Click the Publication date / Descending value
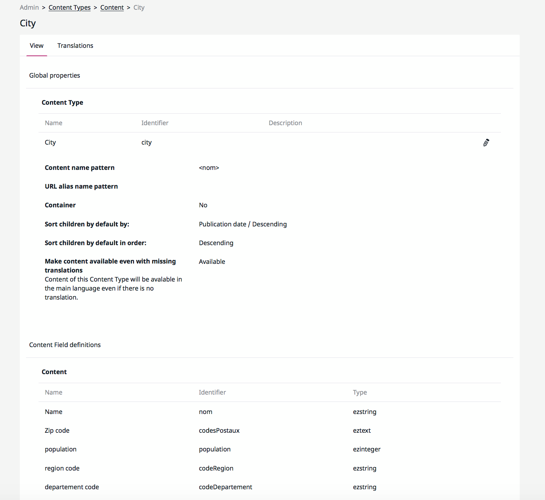This screenshot has width=545, height=500. click(x=243, y=224)
